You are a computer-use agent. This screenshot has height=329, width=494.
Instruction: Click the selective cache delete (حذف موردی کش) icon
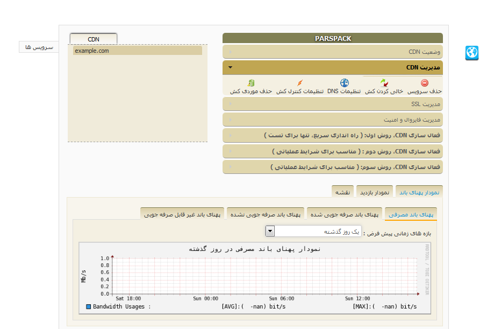coord(251,83)
